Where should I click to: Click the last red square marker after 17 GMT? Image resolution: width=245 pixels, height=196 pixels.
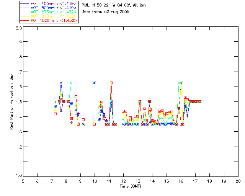199,102
